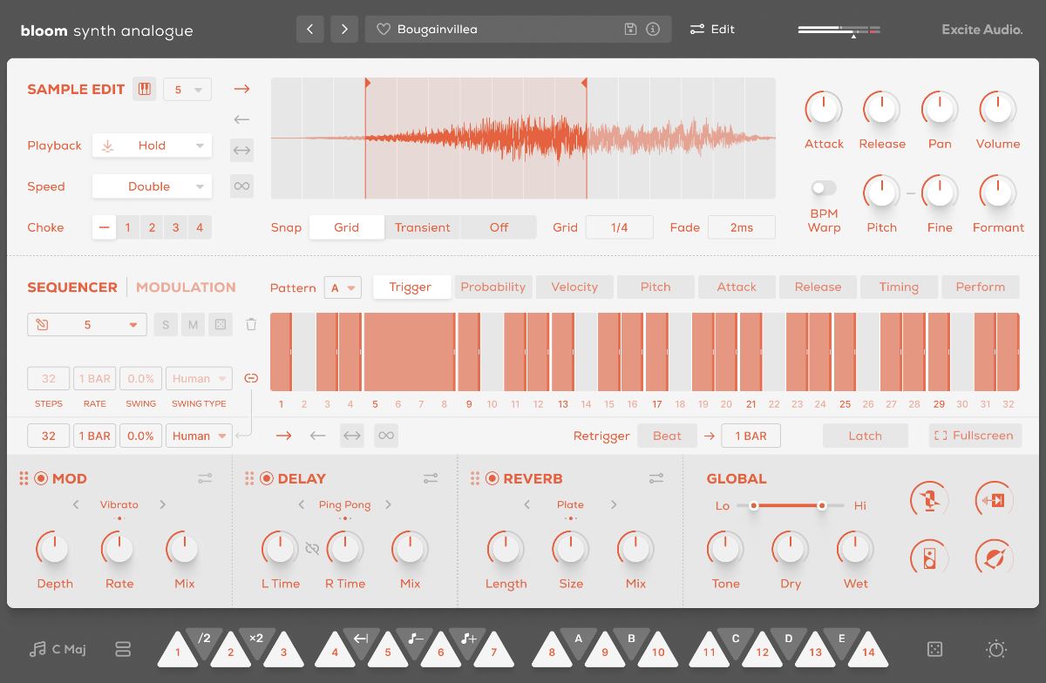This screenshot has width=1046, height=683.
Task: Open the C Maj key selector
Action: (x=58, y=649)
